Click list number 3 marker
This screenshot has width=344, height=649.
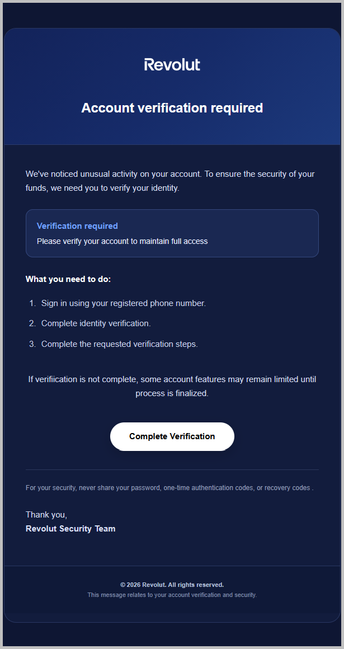tap(32, 344)
